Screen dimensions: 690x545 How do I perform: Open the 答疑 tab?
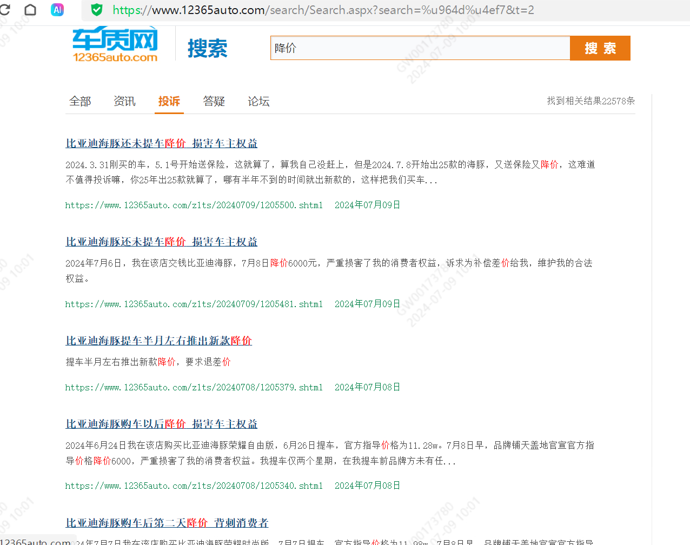tap(214, 101)
